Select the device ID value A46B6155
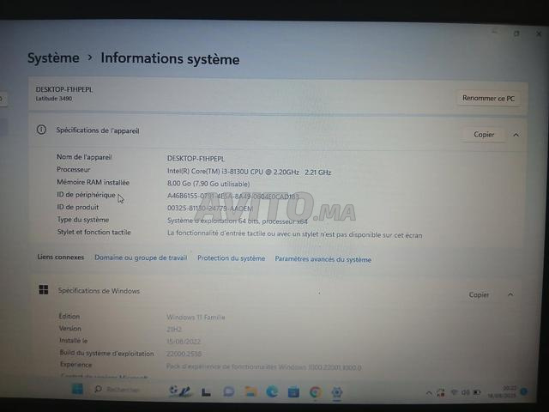This screenshot has height=412, width=549. pos(232,197)
